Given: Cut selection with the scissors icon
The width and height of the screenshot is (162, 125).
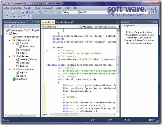Looking at the screenshot, I should click(32, 12).
